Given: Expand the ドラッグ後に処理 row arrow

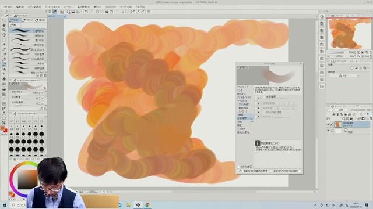Looking at the screenshot, I should tap(259, 112).
